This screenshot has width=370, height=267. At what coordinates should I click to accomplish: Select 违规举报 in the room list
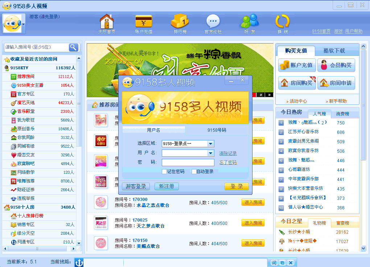tap(40, 198)
